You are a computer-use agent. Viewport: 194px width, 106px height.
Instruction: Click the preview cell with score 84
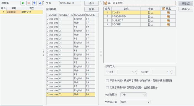click(90, 19)
